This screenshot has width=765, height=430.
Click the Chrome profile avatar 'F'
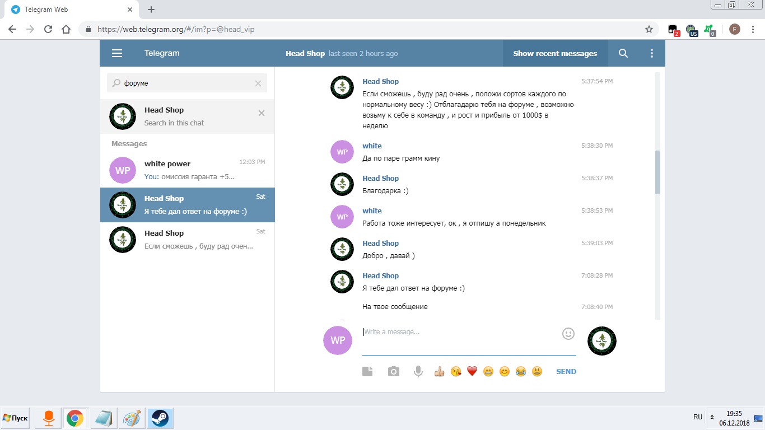(734, 29)
